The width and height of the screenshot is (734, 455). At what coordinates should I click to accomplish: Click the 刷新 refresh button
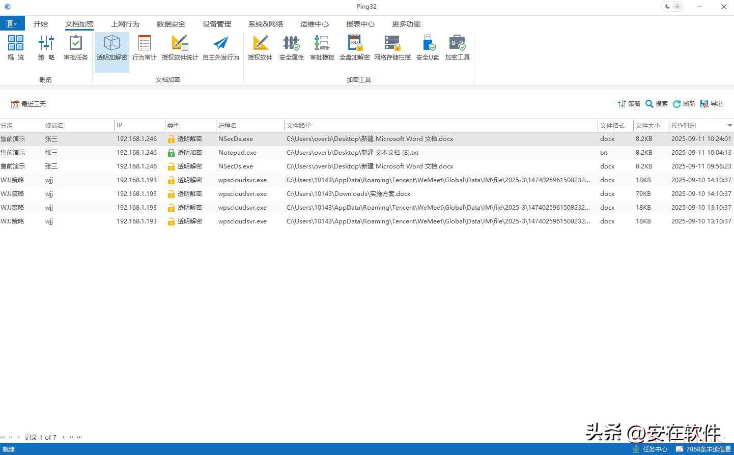point(684,104)
